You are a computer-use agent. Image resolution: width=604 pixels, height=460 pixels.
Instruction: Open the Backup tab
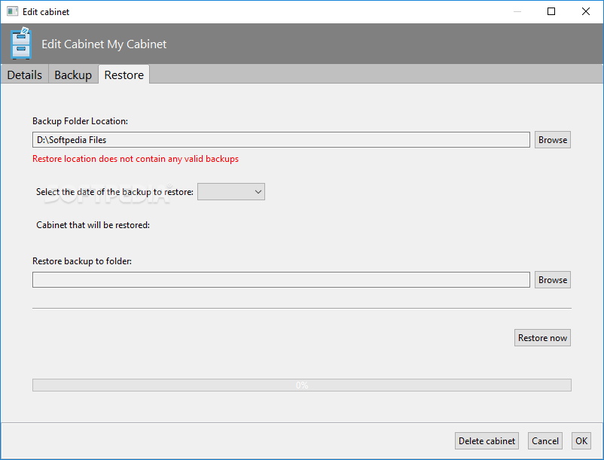point(73,75)
